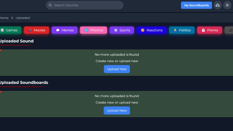Click the cloud upload icon
233x131 pixels.
[218, 5]
